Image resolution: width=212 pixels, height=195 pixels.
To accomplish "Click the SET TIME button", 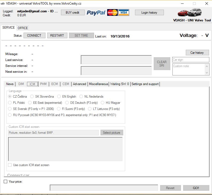I will pos(81,36).
